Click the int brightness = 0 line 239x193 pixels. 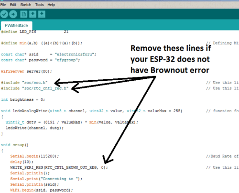[23, 100]
